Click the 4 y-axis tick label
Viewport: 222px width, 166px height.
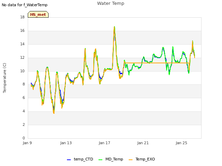24,111
